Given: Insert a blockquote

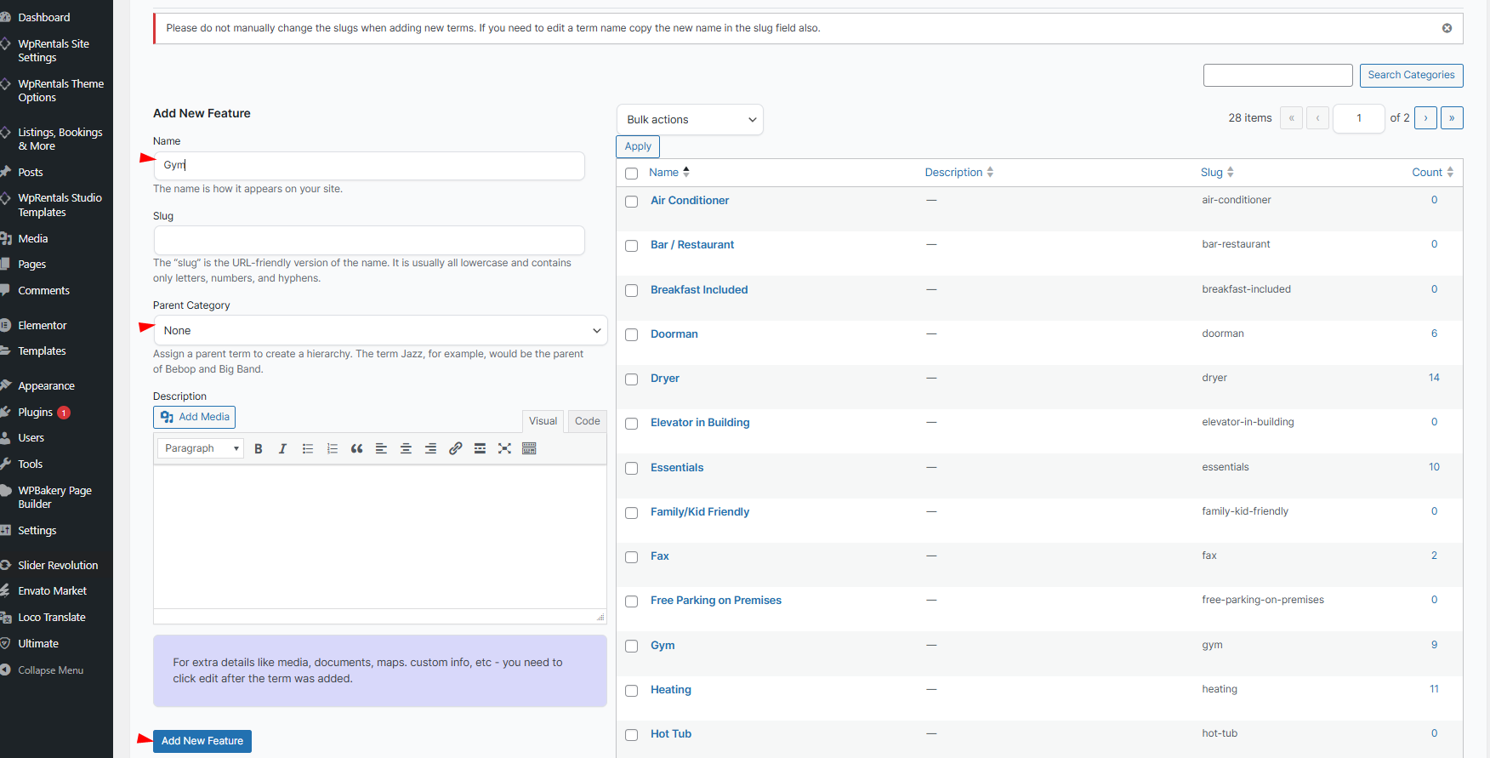Looking at the screenshot, I should pos(357,449).
